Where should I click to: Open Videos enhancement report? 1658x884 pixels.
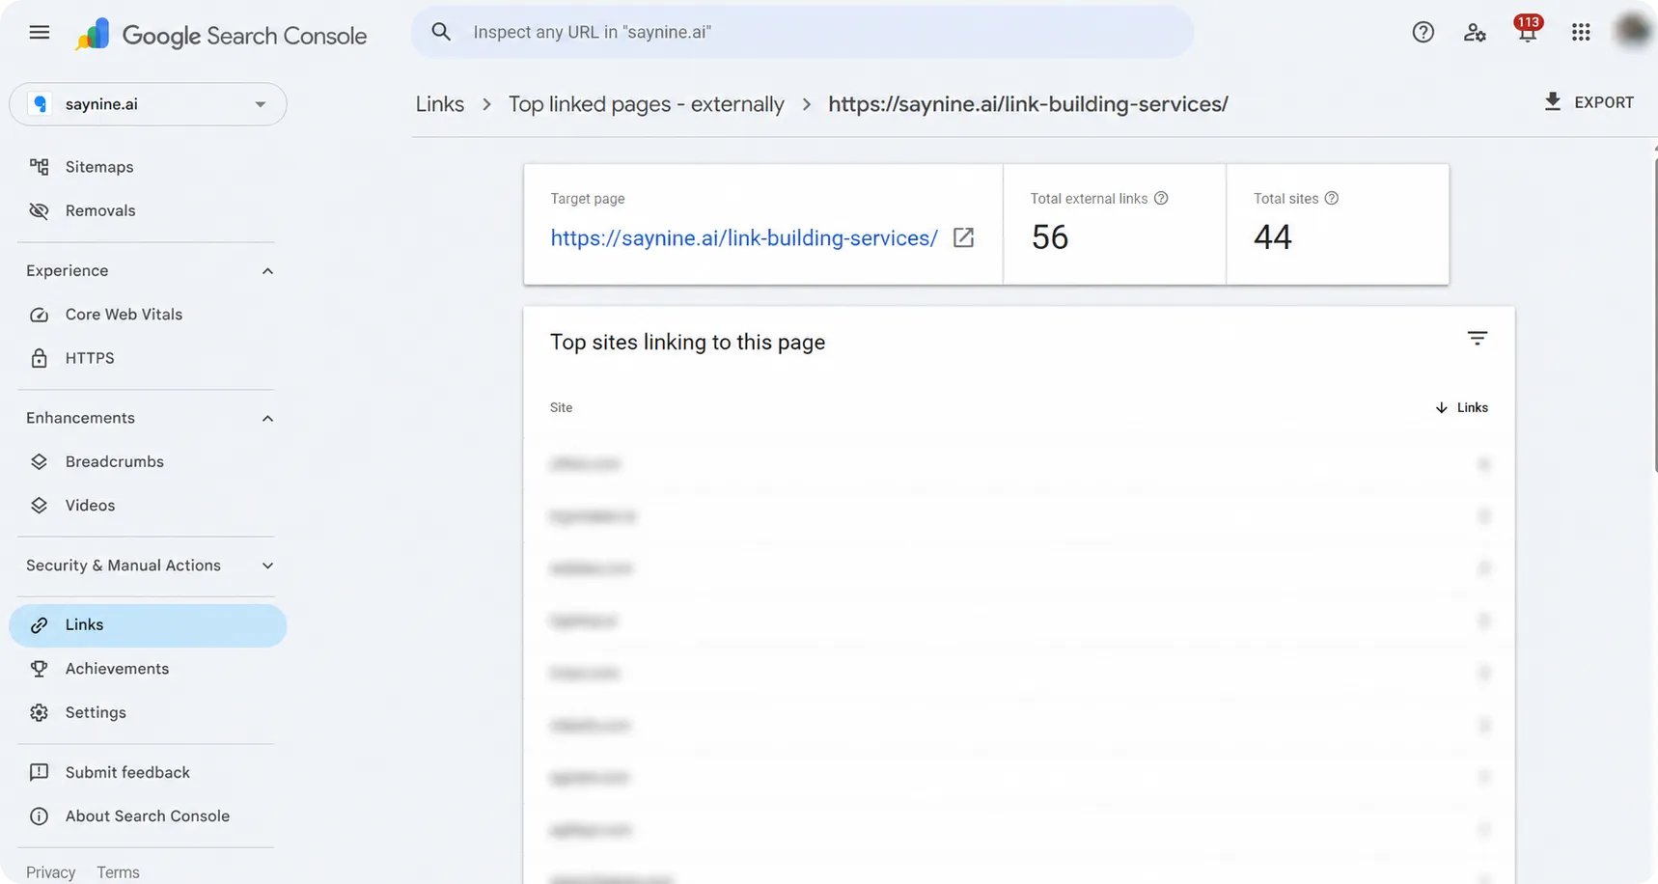(x=90, y=505)
